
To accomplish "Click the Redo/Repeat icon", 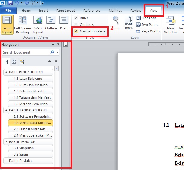I will (27, 3).
